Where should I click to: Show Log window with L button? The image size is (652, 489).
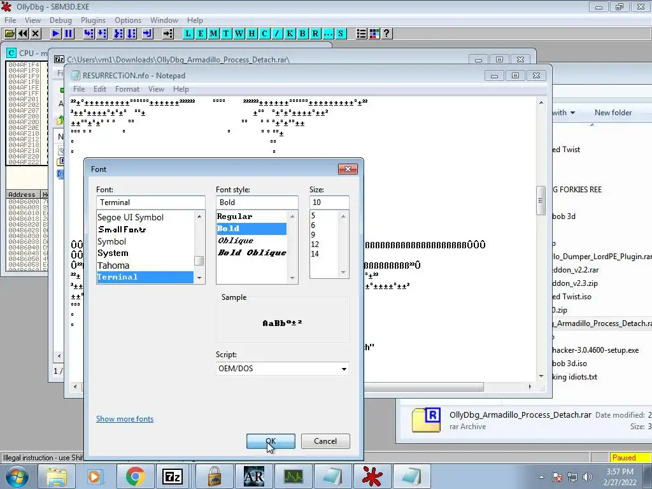(188, 34)
